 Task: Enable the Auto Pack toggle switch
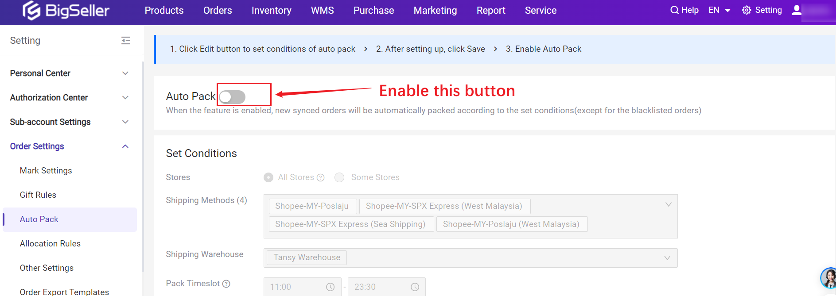pos(232,97)
